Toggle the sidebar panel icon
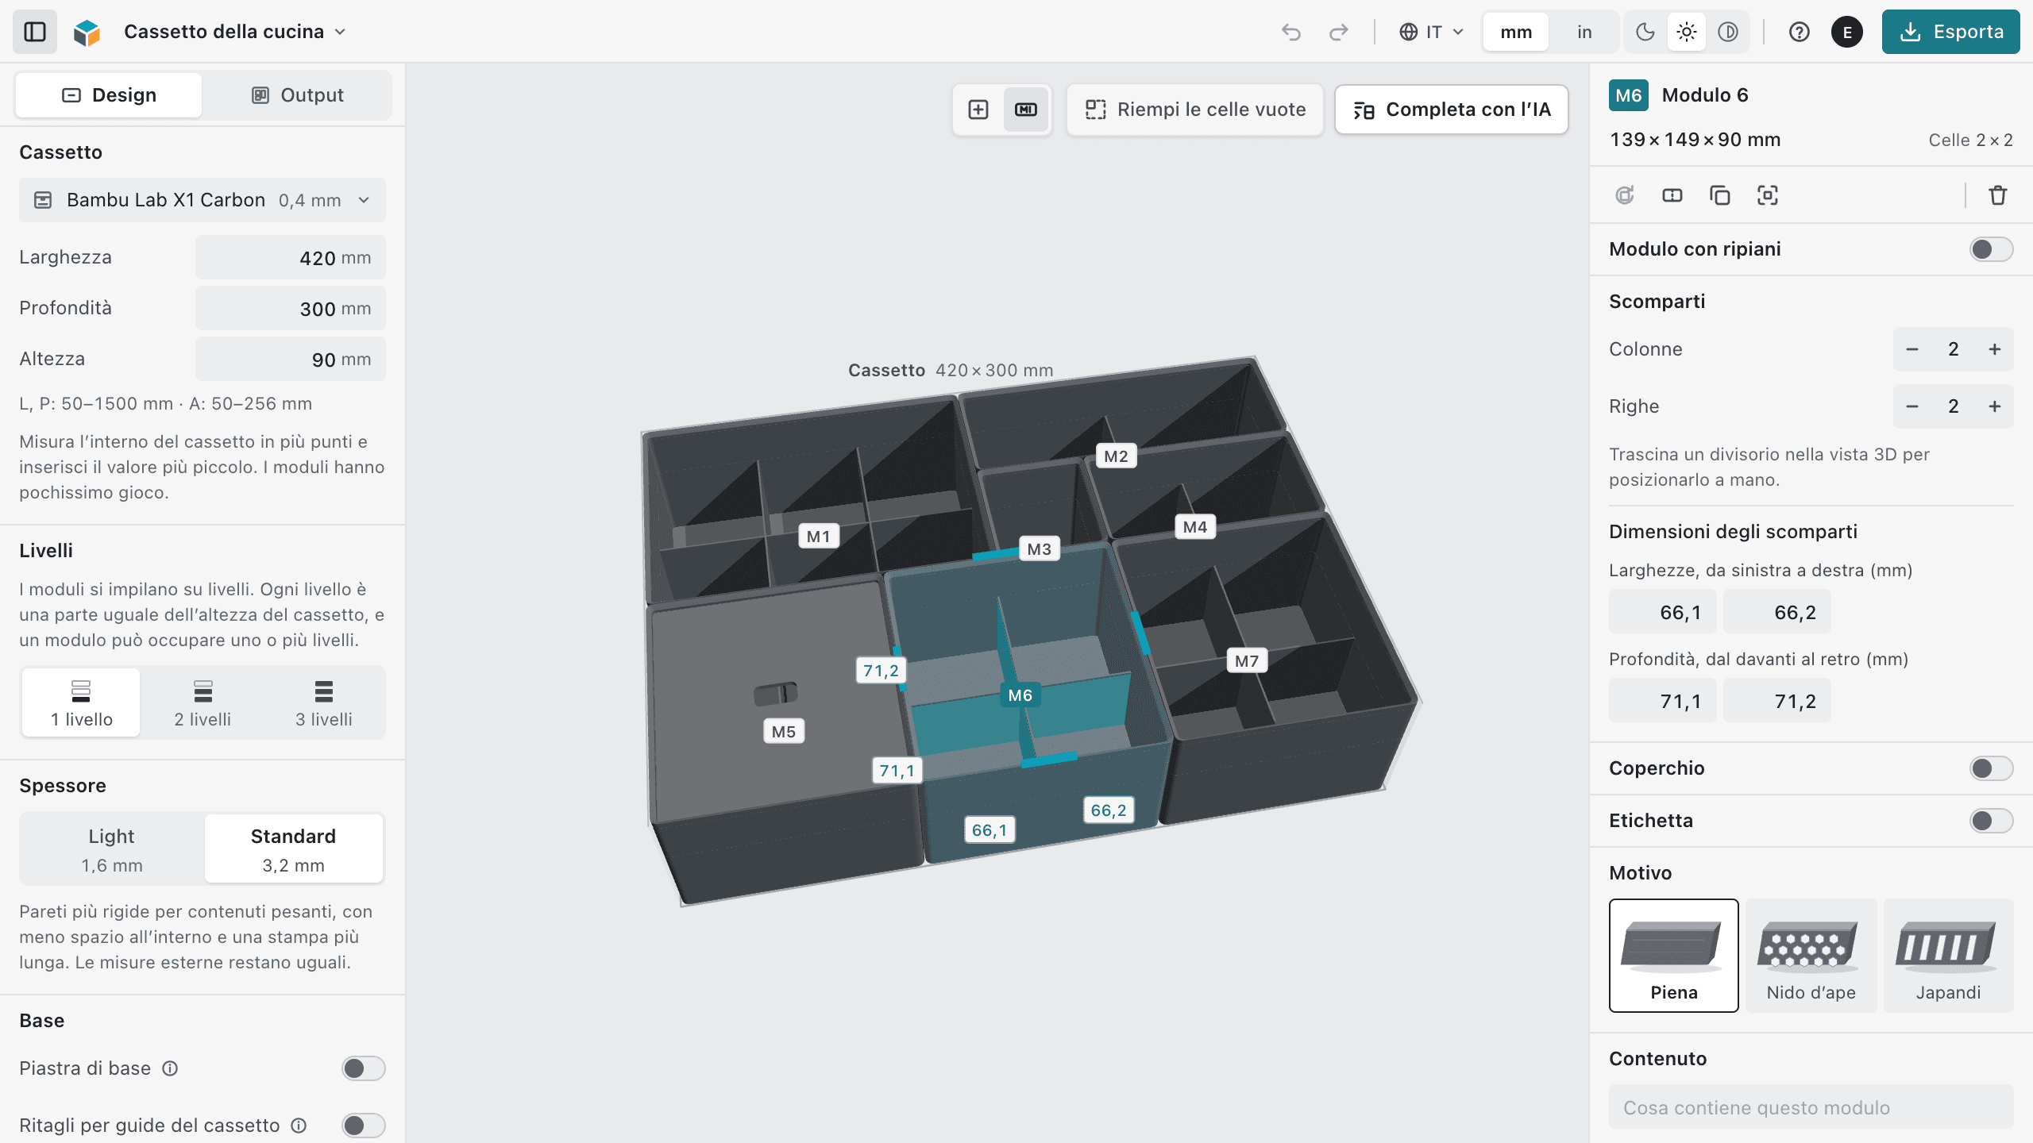The width and height of the screenshot is (2033, 1143). pos(35,32)
